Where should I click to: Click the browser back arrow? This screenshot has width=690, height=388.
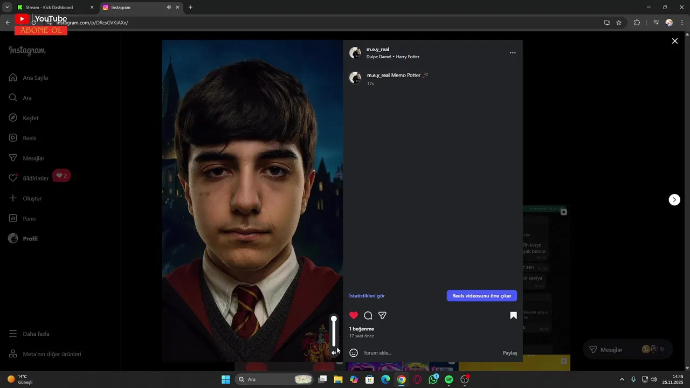click(8, 23)
